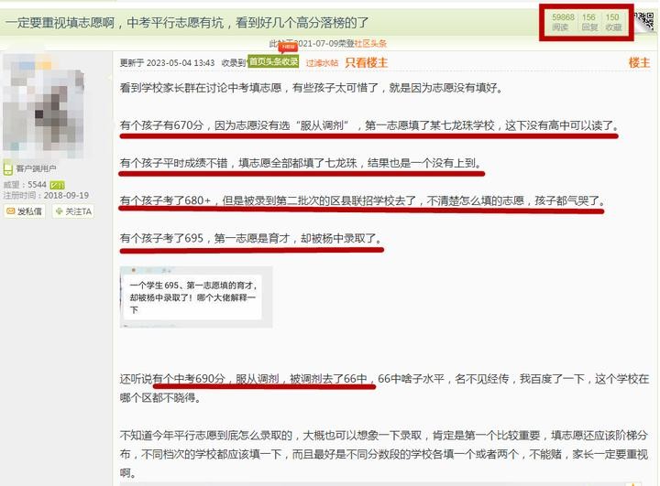Viewport: 660px width, 486px height.
Task: Open the embedded 695 chat screenshot image
Action: pos(196,297)
